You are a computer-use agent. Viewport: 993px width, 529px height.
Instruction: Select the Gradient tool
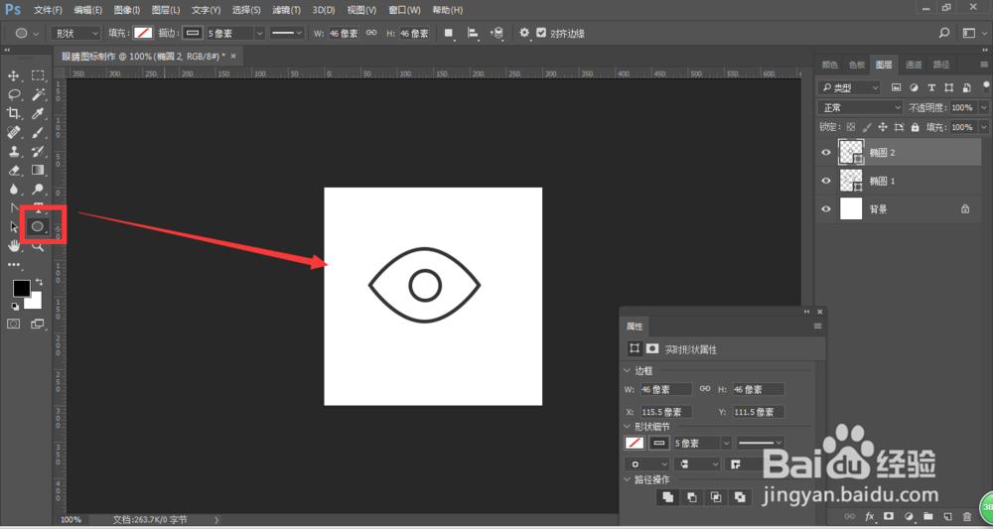pyautogui.click(x=38, y=171)
